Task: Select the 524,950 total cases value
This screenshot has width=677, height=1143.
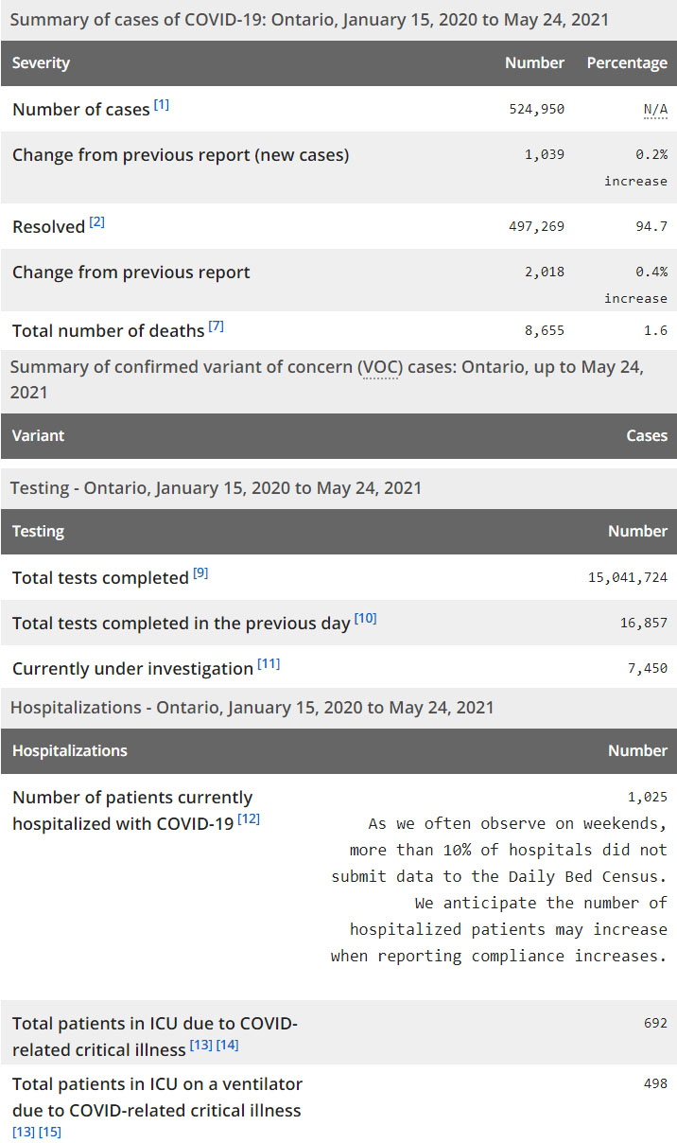Action: [x=536, y=110]
